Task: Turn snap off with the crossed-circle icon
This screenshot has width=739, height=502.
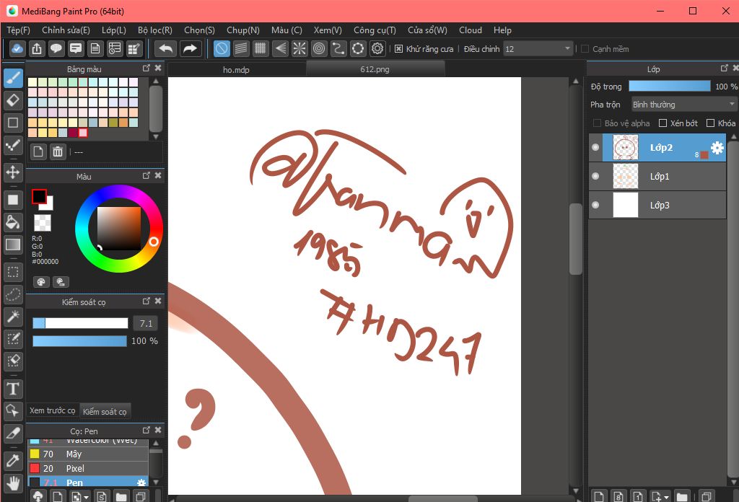Action: (222, 48)
